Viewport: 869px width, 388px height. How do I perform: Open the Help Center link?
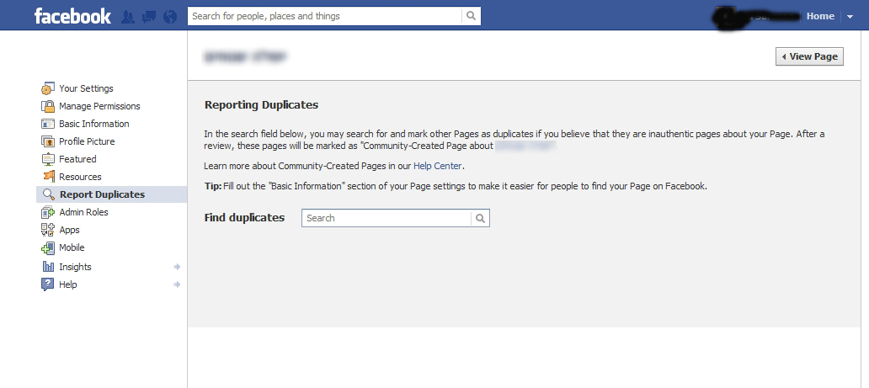click(437, 166)
